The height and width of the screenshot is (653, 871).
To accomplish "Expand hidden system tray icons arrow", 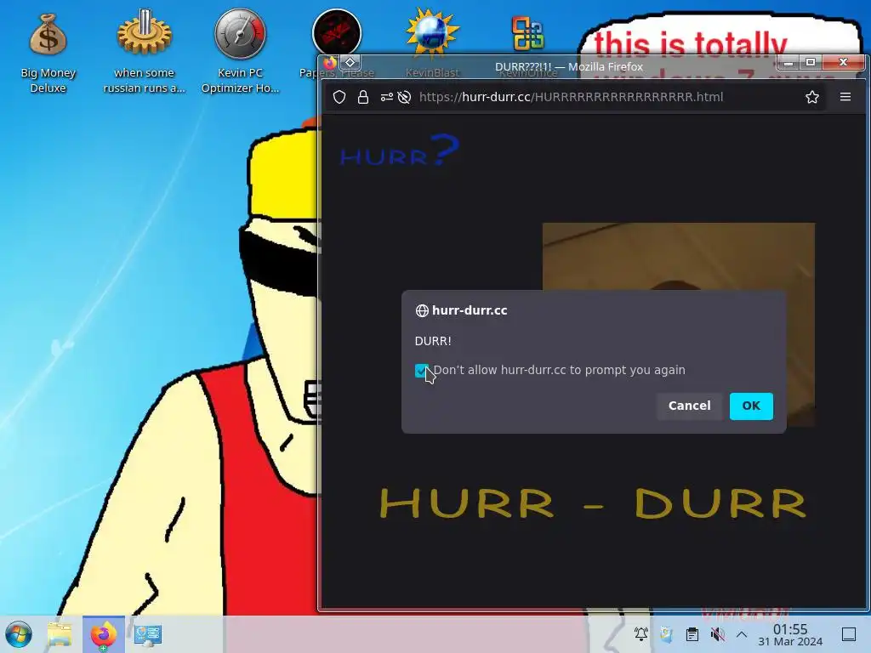I will [x=742, y=634].
